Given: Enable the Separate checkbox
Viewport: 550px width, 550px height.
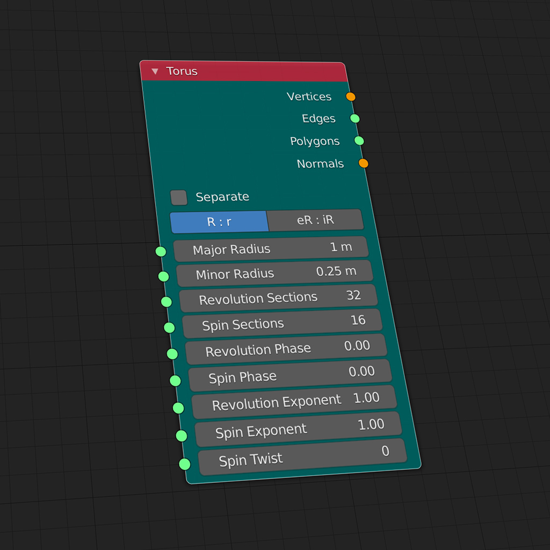Looking at the screenshot, I should point(179,198).
